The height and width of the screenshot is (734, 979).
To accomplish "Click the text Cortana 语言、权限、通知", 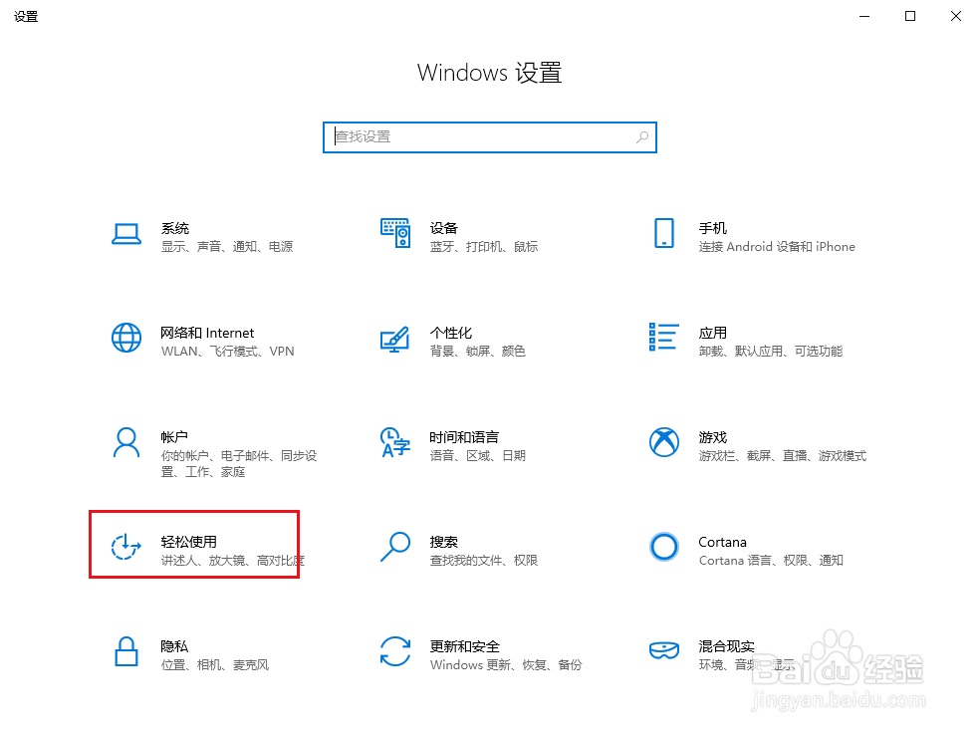I will coord(771,561).
